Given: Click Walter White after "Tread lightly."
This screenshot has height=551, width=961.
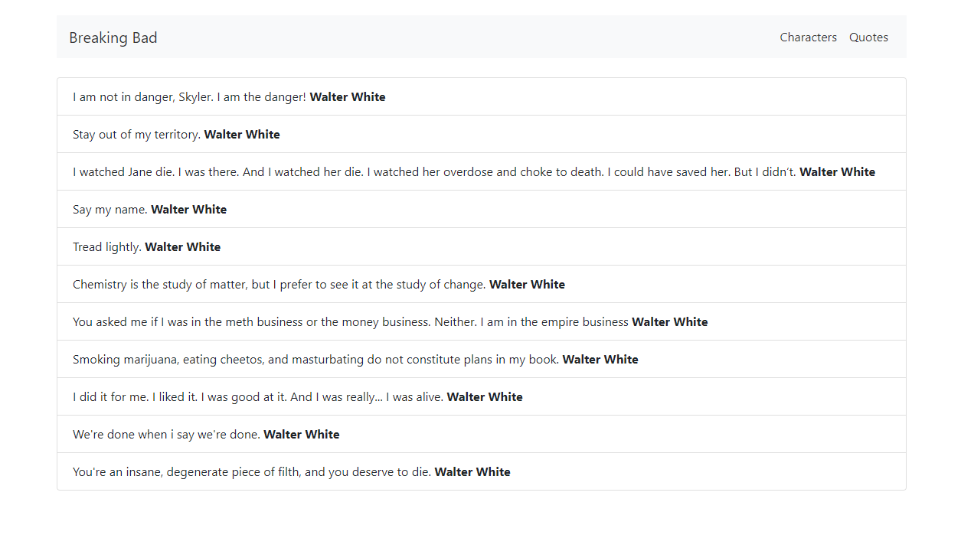Looking at the screenshot, I should [183, 247].
